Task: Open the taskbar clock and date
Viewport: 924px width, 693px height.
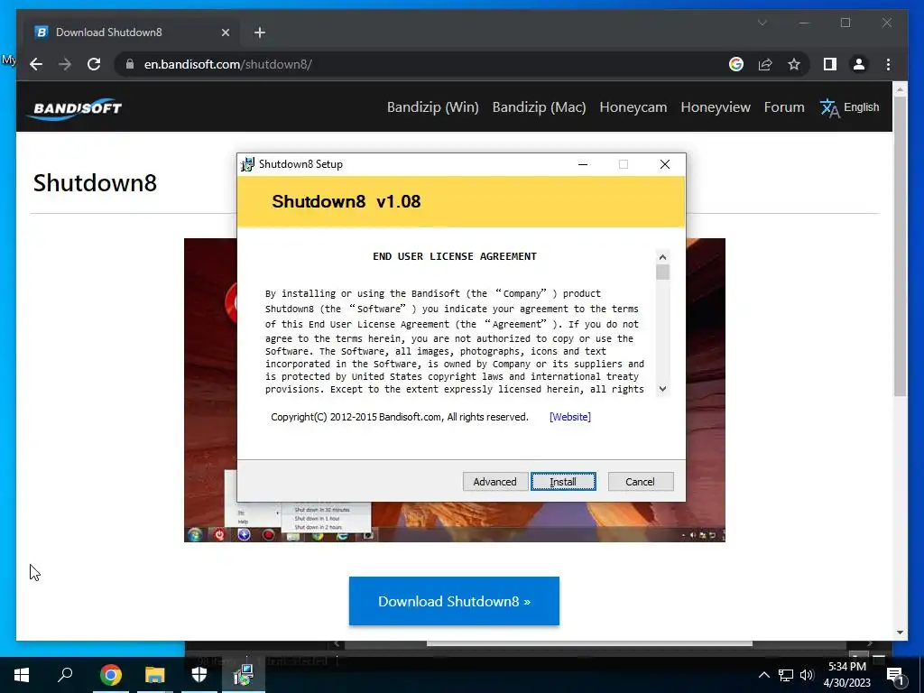Action: (x=846, y=675)
